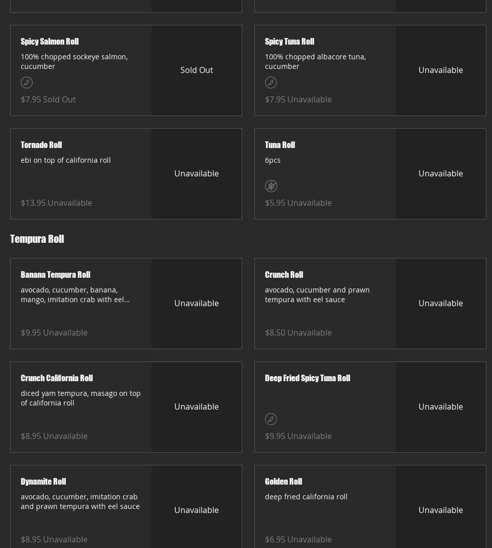Screen dimensions: 492x548
Task: Click spicy icon on Deep Fried Spicy Tuna Roll
Action: point(271,419)
